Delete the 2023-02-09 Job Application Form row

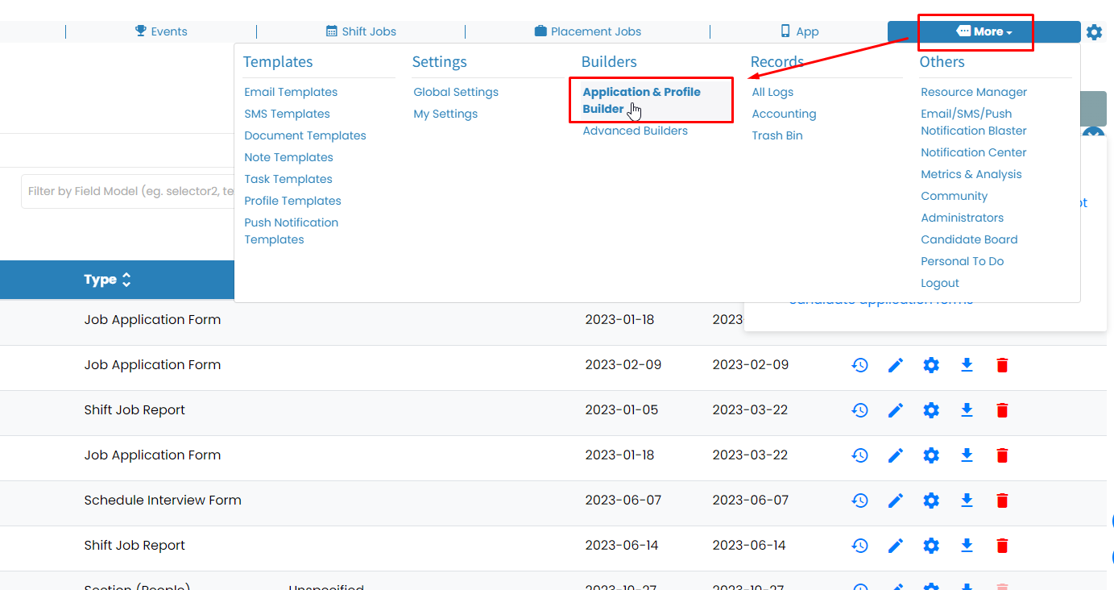tap(1002, 365)
